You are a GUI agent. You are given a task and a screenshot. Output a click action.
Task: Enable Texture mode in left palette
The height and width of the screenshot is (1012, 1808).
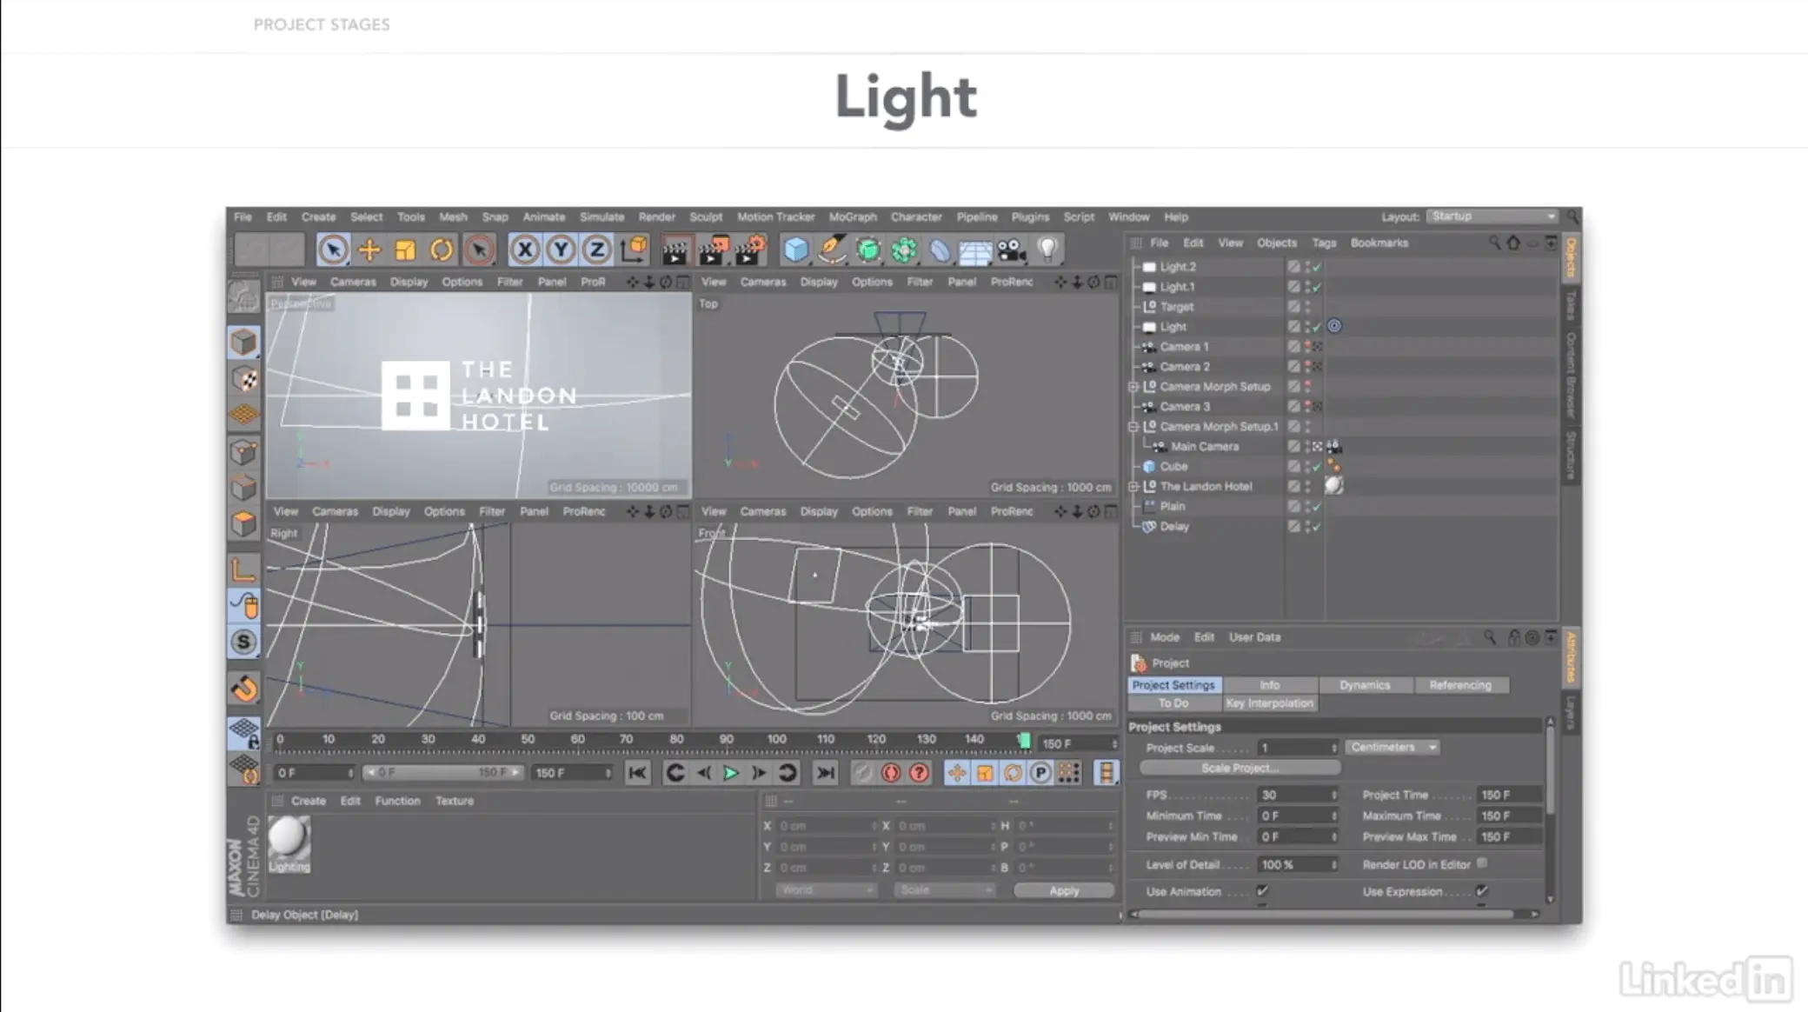point(244,378)
